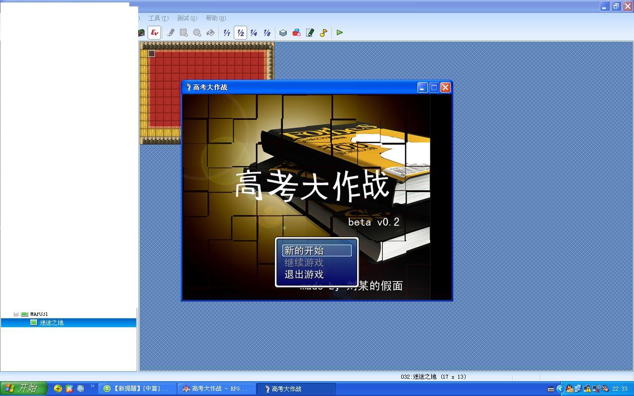Select the rectangle drawing tool
This screenshot has height=396, width=634.
(x=184, y=33)
